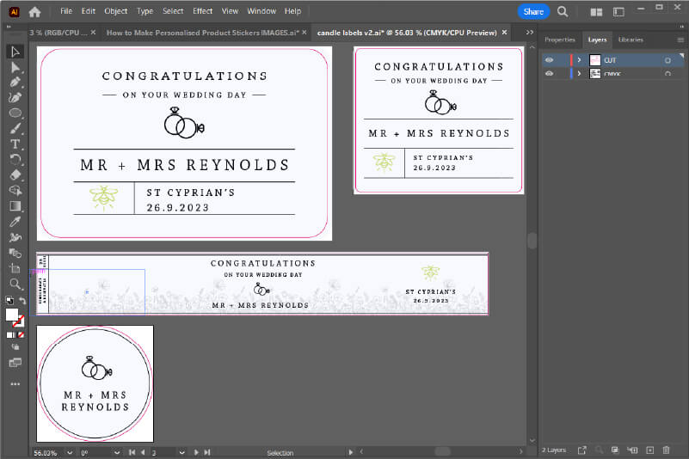The height and width of the screenshot is (459, 689).
Task: Select the Eraser tool
Action: coord(15,175)
